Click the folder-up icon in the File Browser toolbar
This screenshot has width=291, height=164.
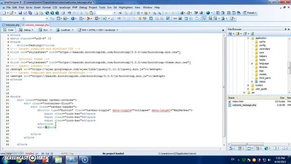tap(237, 34)
